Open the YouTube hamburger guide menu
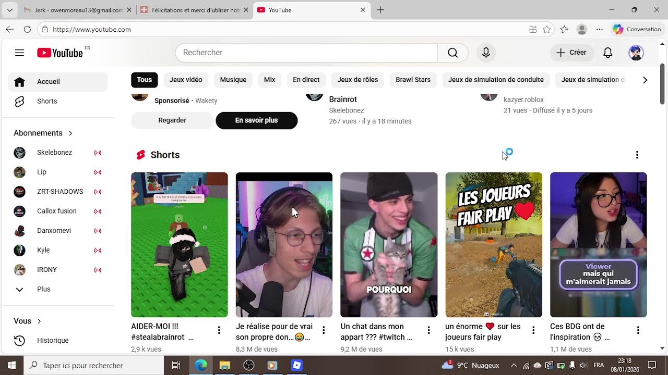This screenshot has width=668, height=375. tap(19, 53)
